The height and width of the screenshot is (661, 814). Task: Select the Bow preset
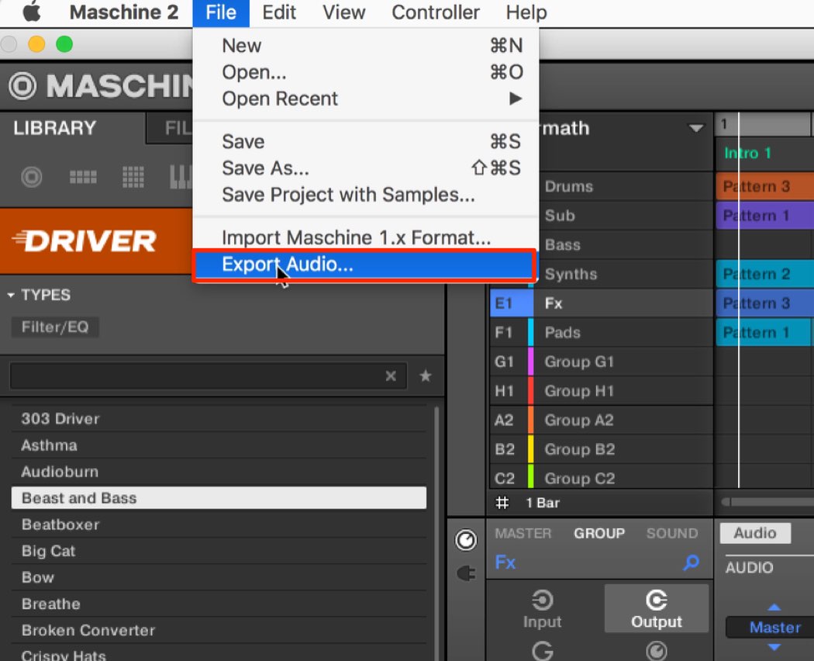pyautogui.click(x=219, y=577)
